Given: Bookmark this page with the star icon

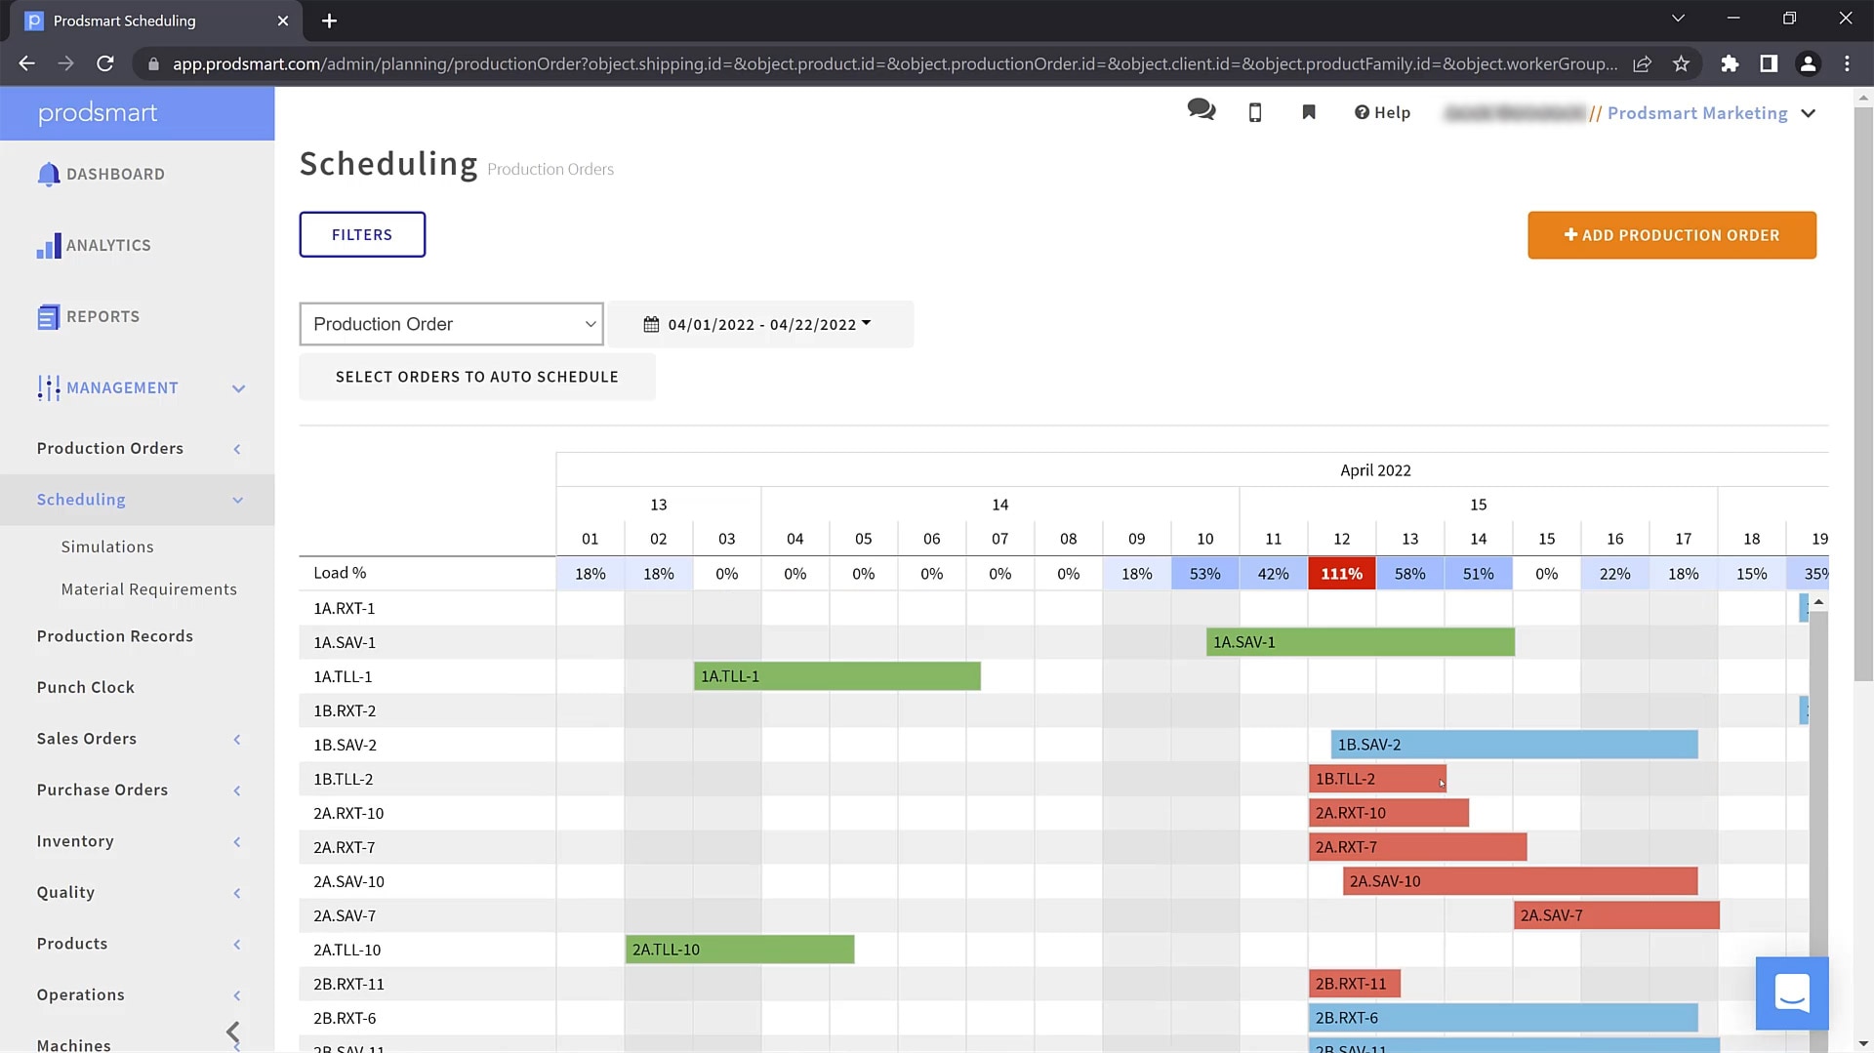Looking at the screenshot, I should point(1681,63).
